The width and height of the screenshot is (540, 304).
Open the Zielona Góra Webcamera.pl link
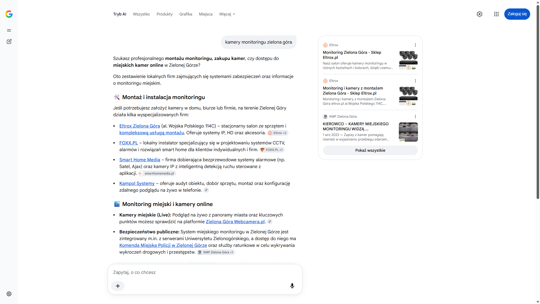point(235,222)
